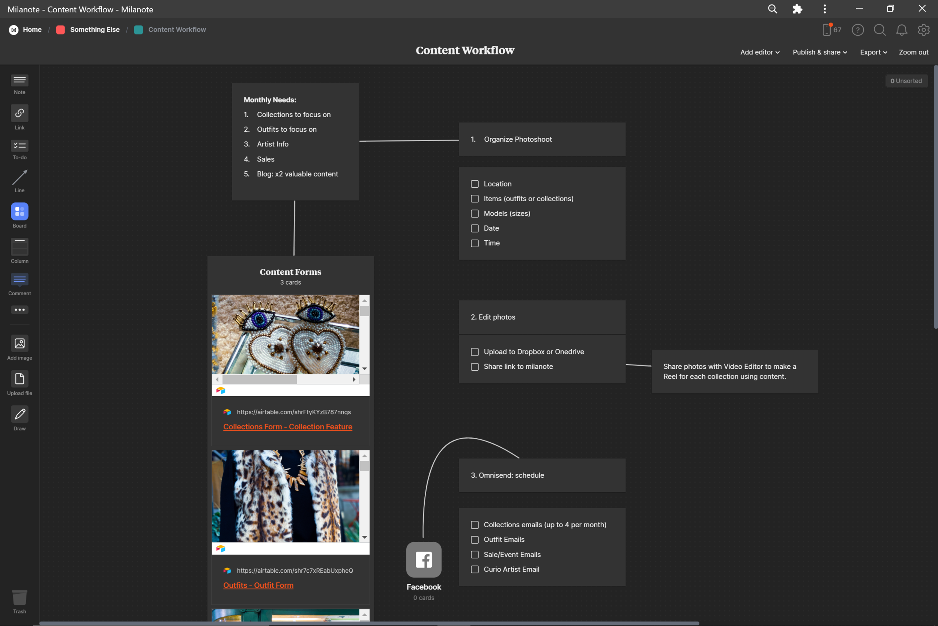Select the Column tool in sidebar

pyautogui.click(x=20, y=251)
